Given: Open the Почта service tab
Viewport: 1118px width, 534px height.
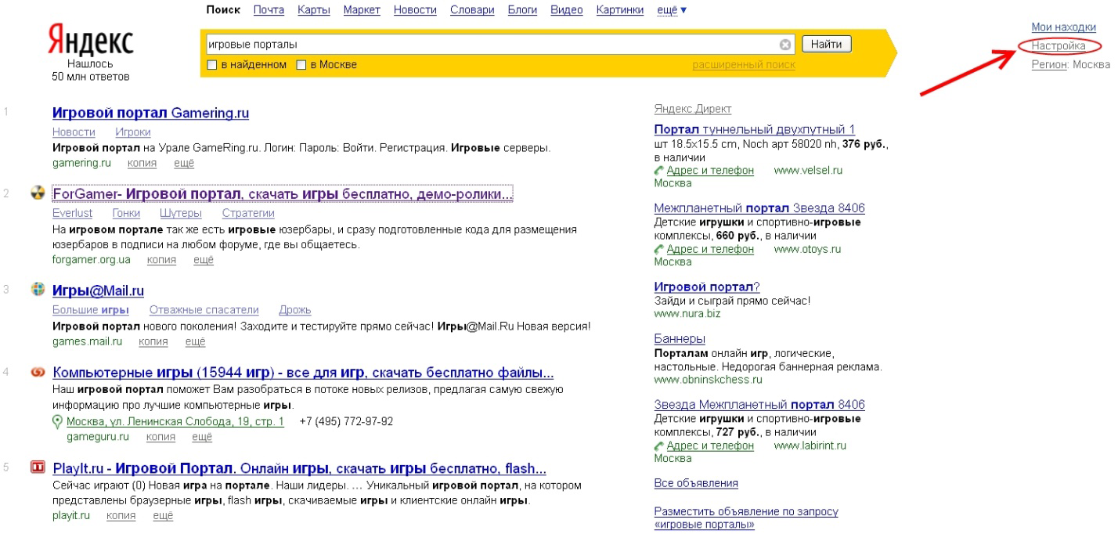Looking at the screenshot, I should pyautogui.click(x=269, y=10).
